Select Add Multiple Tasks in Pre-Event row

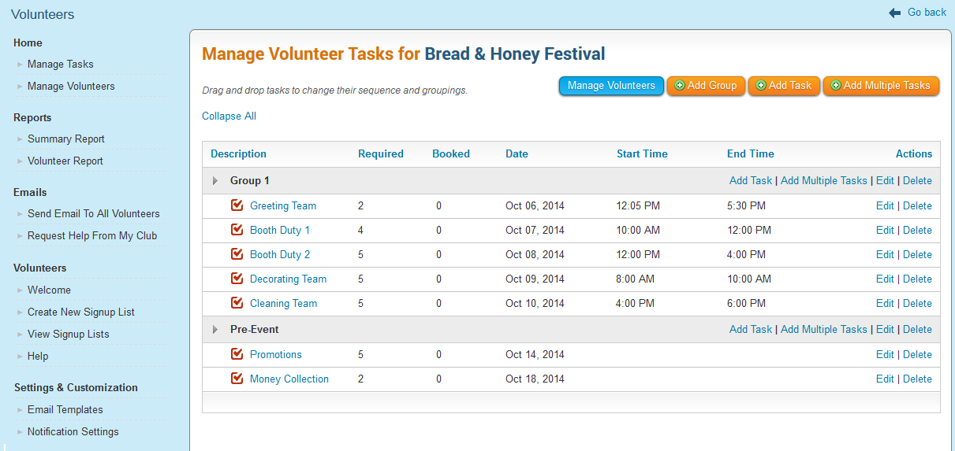point(823,330)
